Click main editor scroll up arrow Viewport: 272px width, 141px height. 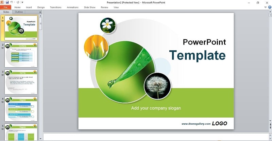[x=270, y=12]
